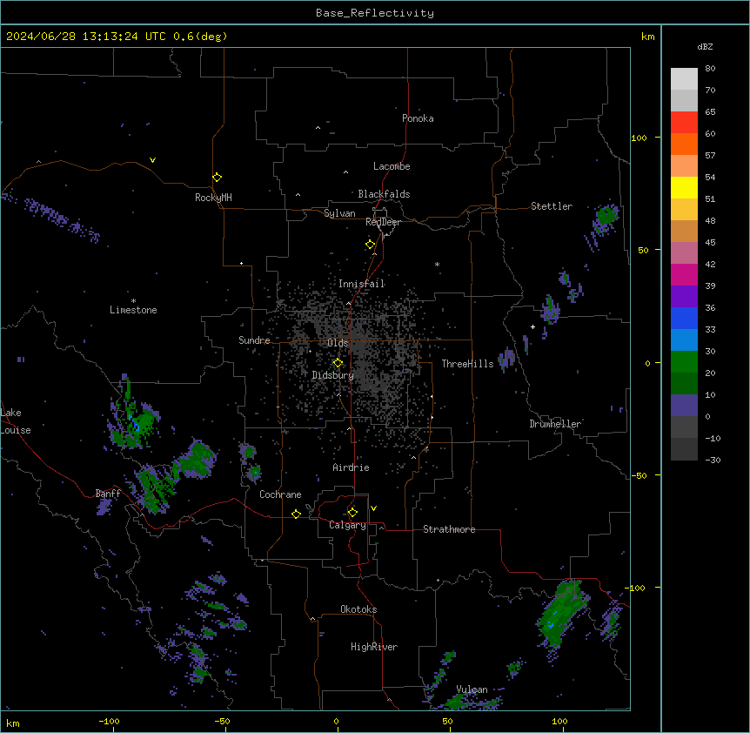
Task: Click the ThreeHills label
Action: 467,364
